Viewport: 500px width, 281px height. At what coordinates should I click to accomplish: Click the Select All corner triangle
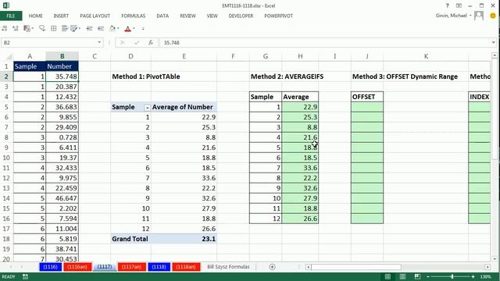coord(9,56)
